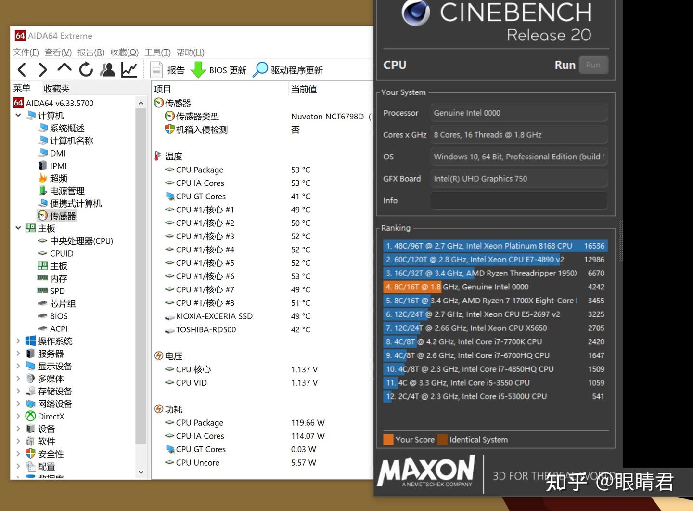
Task: Select the TOSHIBA-RD500 temperature row
Action: [x=200, y=330]
